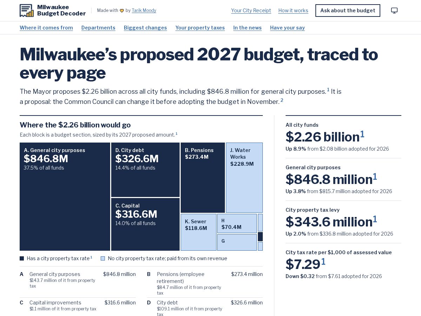The width and height of the screenshot is (421, 316).
Task: Click the light blue legend swatch
Action: (103, 258)
